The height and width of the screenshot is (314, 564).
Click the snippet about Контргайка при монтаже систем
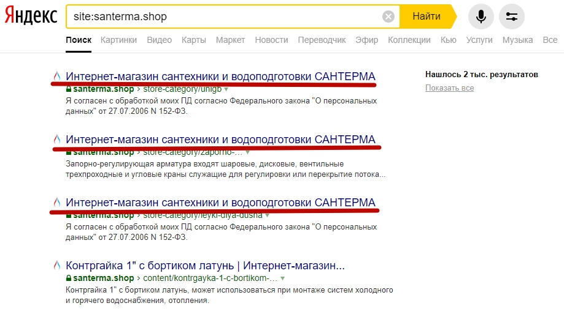[x=229, y=295]
